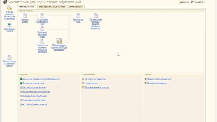
Task: Click the Контрагенты (Адвокаты) folder icon
Action: [x=83, y=79]
